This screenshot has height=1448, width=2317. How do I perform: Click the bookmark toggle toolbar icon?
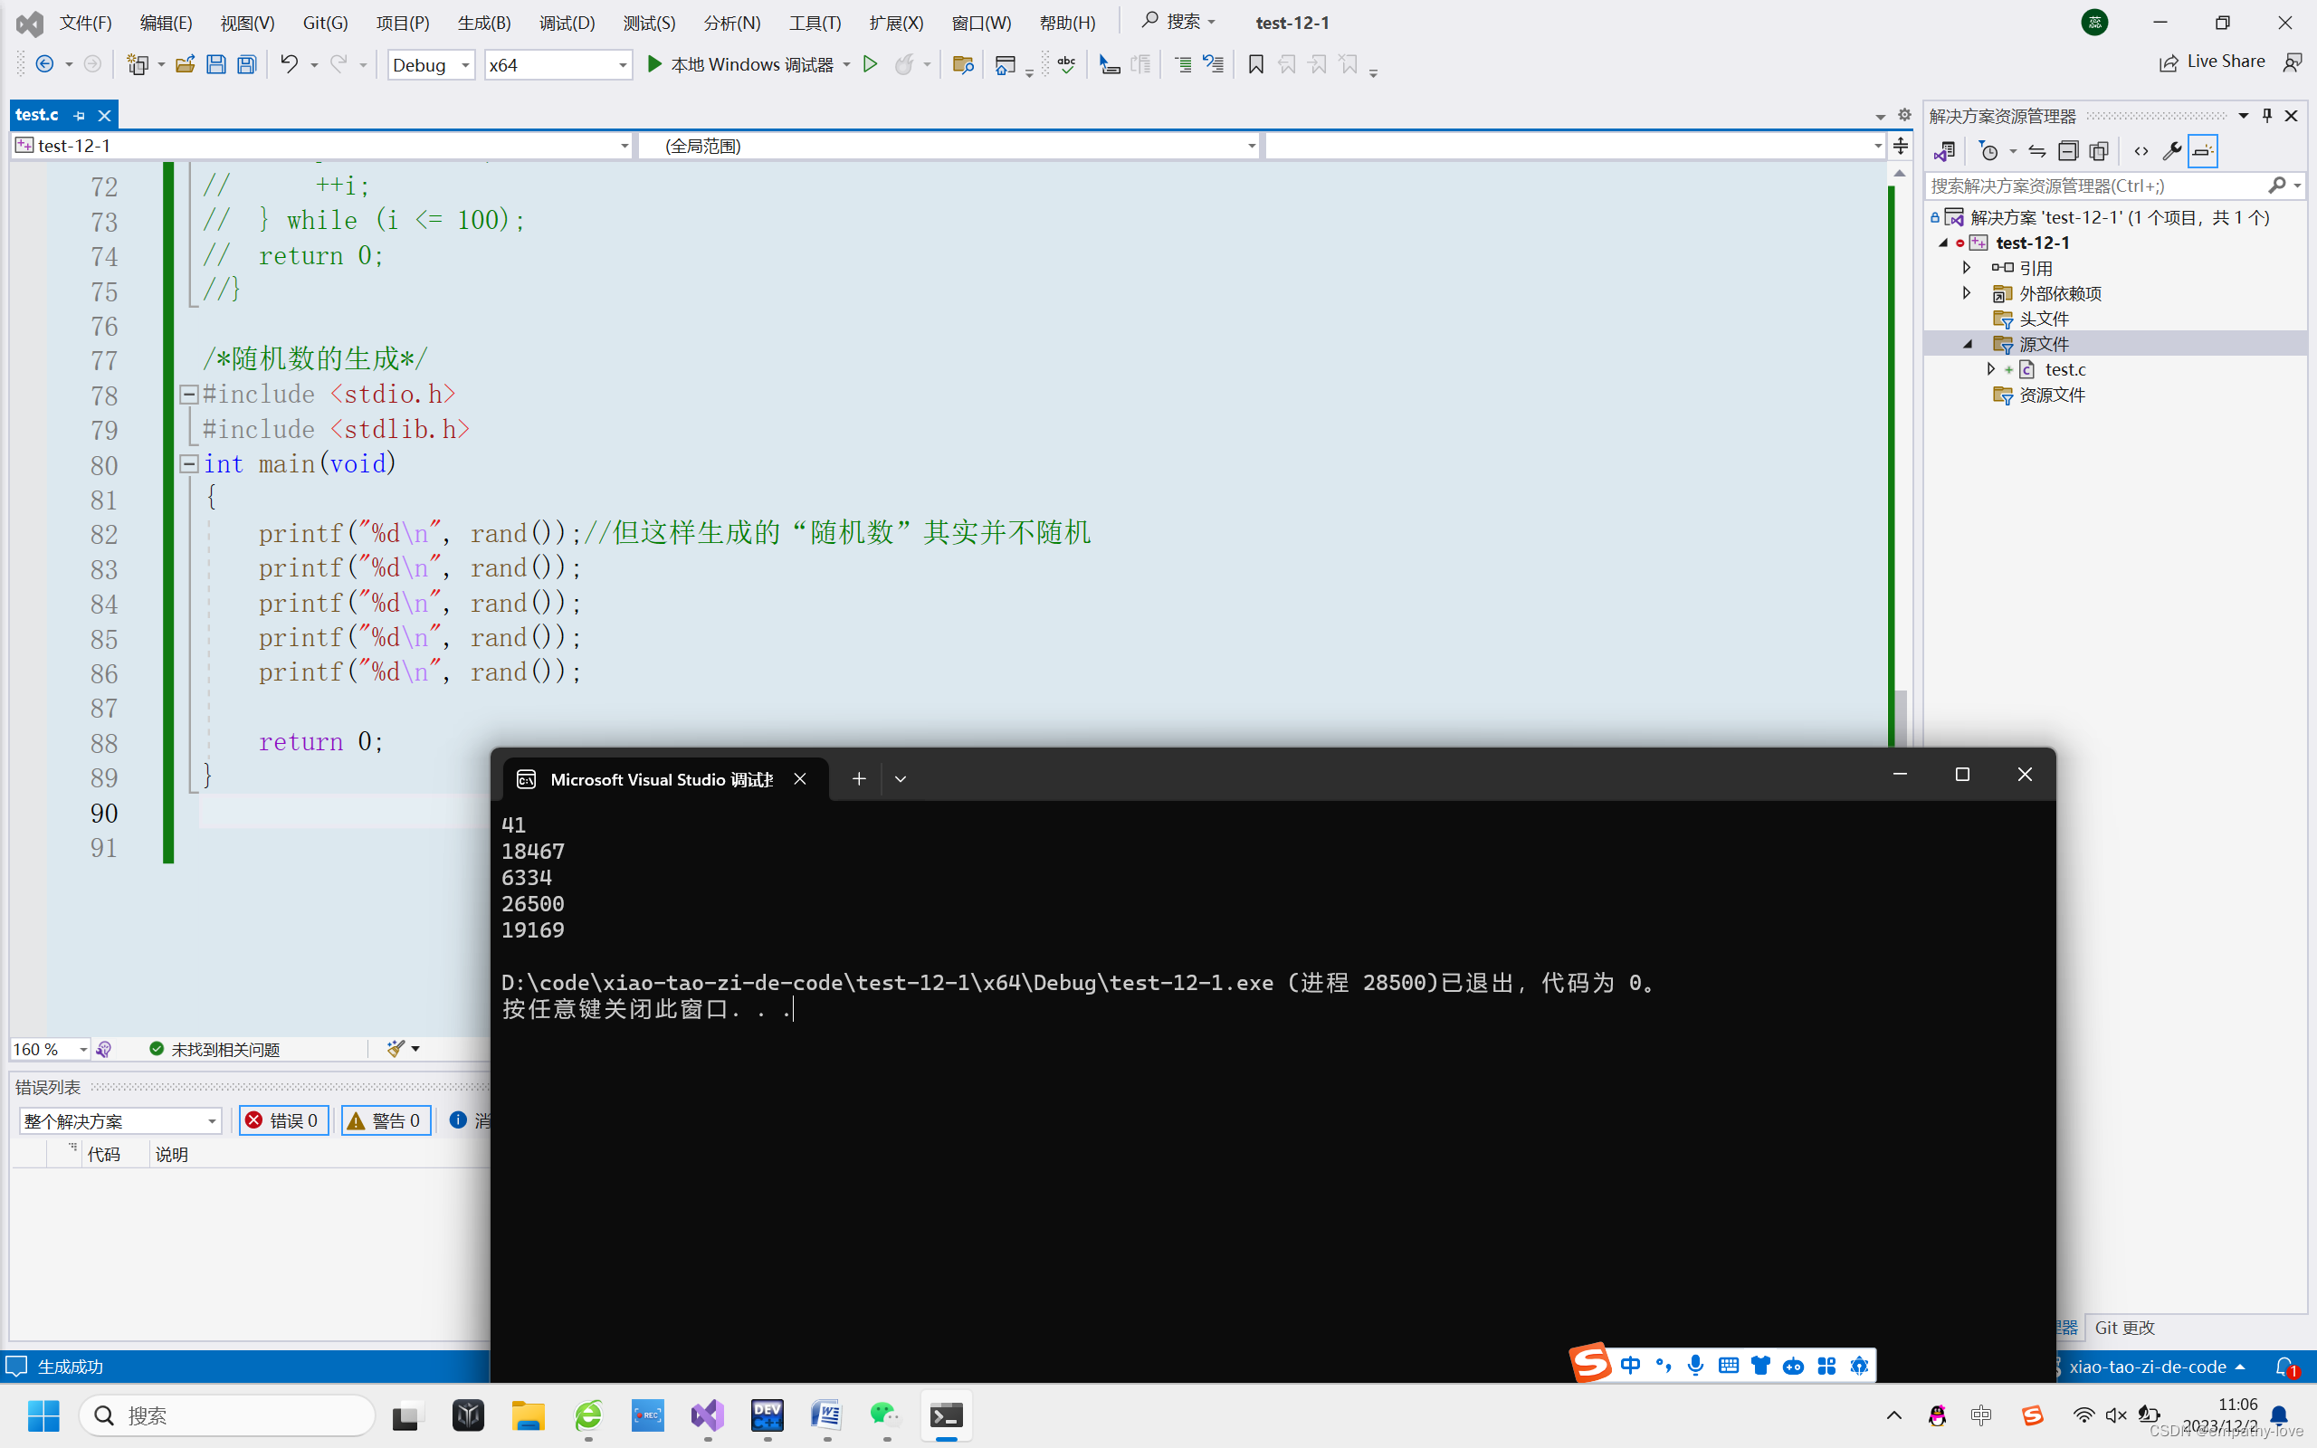1255,64
